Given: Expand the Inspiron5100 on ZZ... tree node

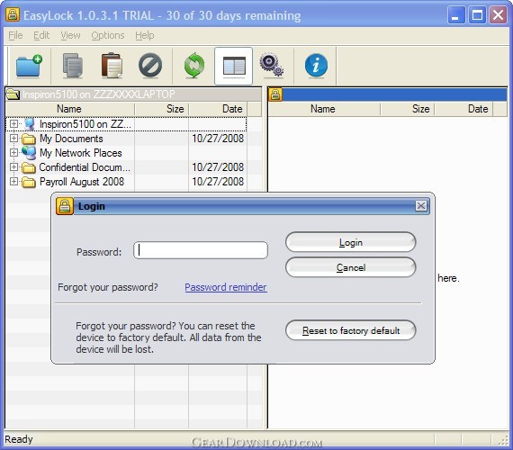Looking at the screenshot, I should 13,123.
